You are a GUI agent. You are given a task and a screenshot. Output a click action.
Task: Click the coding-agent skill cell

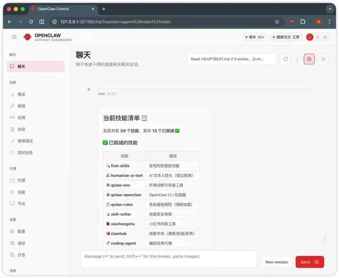click(125, 243)
